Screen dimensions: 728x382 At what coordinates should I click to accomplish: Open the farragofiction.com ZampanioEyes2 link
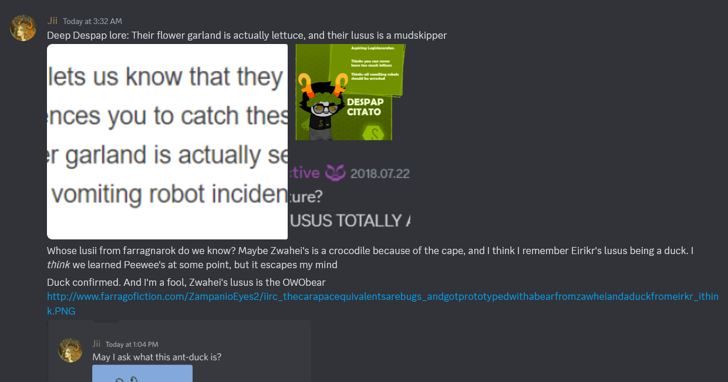click(383, 303)
